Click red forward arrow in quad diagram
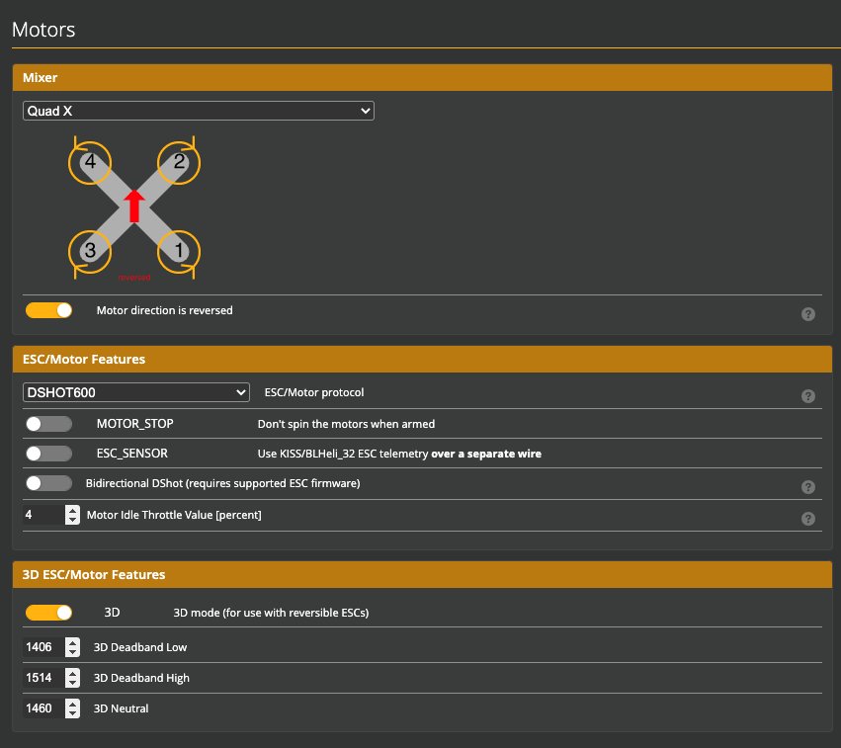The width and height of the screenshot is (841, 748). click(134, 206)
